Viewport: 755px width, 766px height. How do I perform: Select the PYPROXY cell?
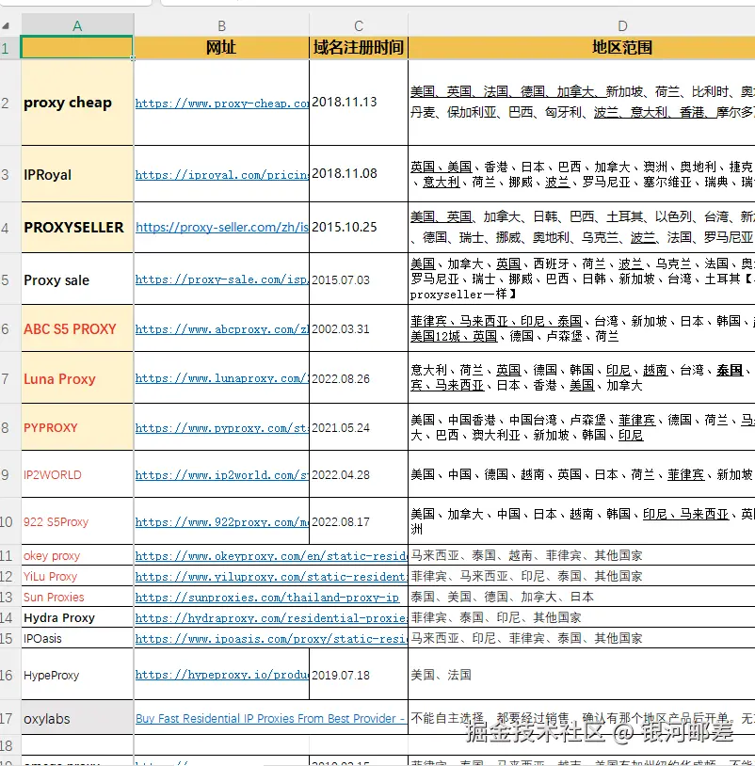click(x=77, y=427)
